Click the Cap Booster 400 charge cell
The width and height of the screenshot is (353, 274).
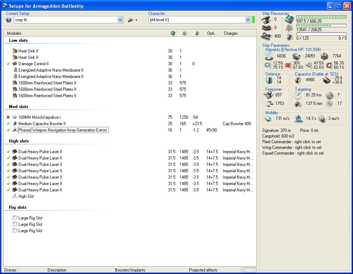pos(237,123)
